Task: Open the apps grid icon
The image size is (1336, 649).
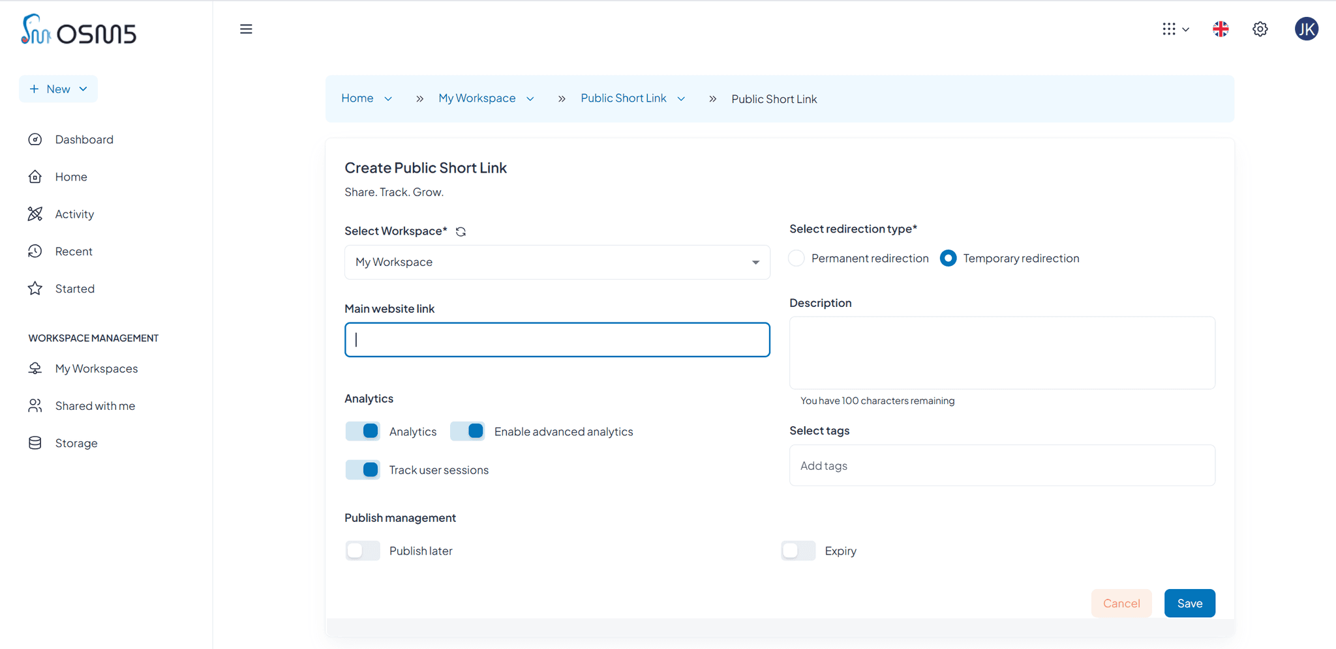Action: pos(1168,29)
